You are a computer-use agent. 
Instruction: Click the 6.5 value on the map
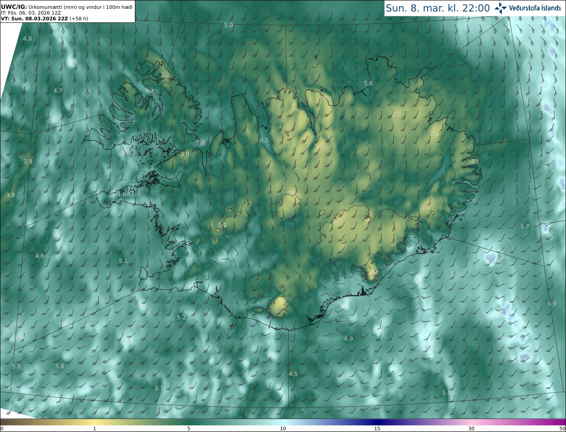tap(264, 140)
